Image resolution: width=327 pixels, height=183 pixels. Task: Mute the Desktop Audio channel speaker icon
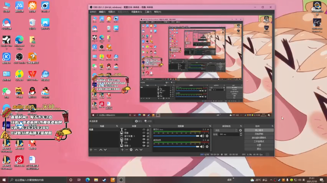(202, 146)
